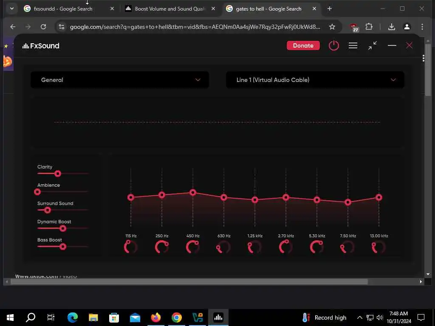The width and height of the screenshot is (435, 326).
Task: Open the Windows notification center
Action: click(421, 318)
